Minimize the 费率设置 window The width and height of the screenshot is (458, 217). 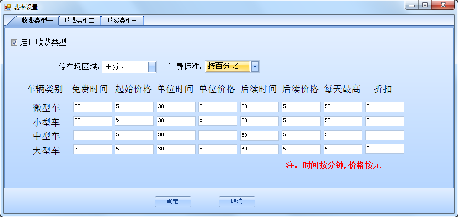(x=412, y=5)
